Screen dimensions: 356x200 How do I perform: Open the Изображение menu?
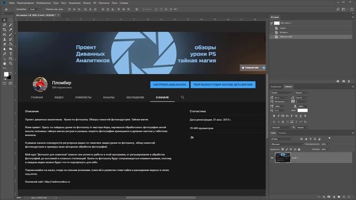pos(43,3)
